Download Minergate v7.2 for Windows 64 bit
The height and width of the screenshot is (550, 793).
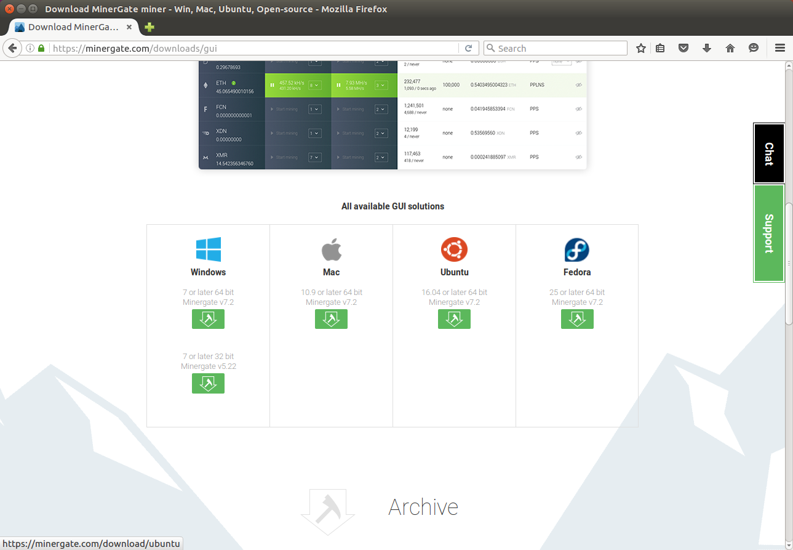(208, 319)
